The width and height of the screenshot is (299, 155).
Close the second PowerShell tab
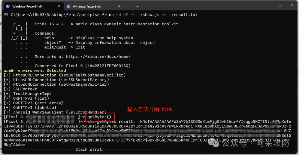119,6
